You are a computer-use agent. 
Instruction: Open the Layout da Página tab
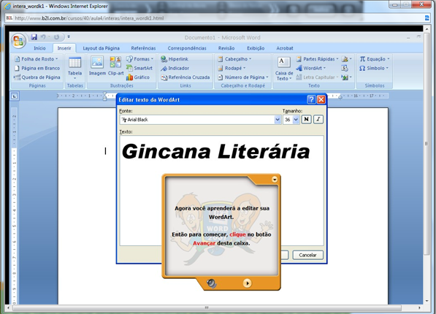(102, 48)
